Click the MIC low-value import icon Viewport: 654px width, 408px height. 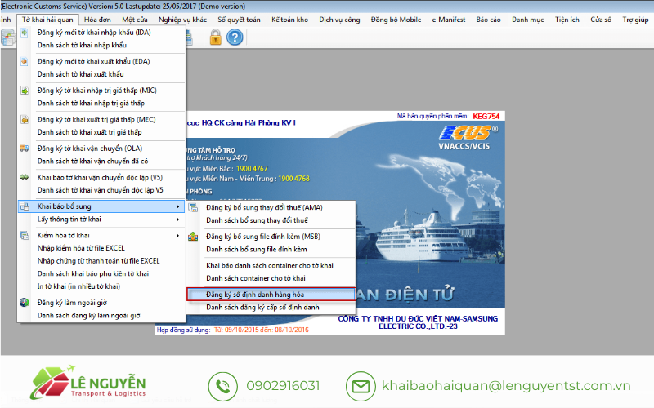[x=25, y=91]
